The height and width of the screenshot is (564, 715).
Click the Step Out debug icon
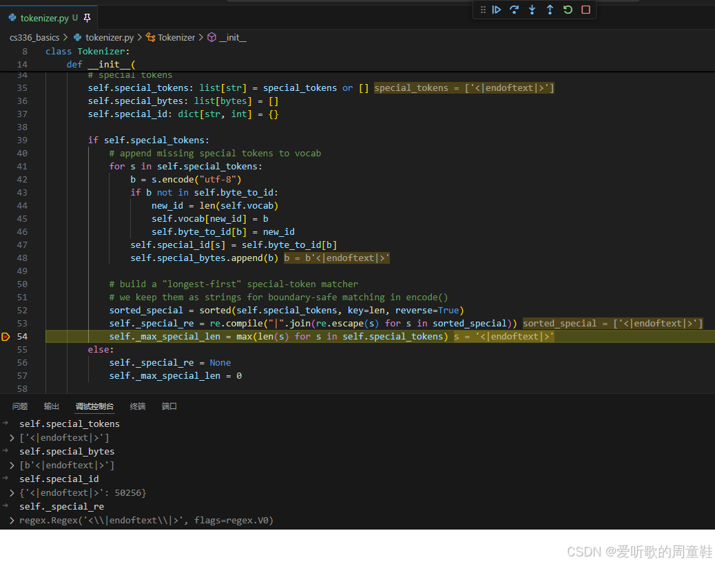coord(550,10)
